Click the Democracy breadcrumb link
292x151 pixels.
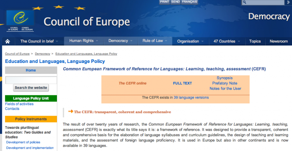42,54
